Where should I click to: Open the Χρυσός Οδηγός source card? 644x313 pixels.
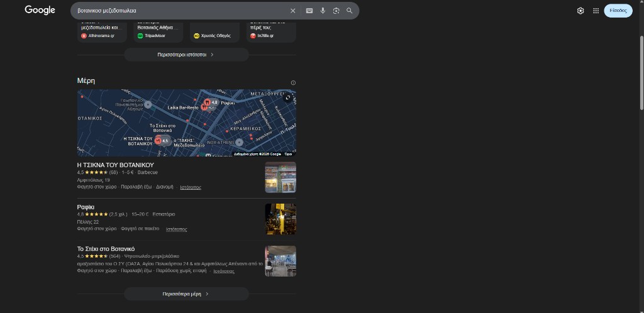click(214, 31)
